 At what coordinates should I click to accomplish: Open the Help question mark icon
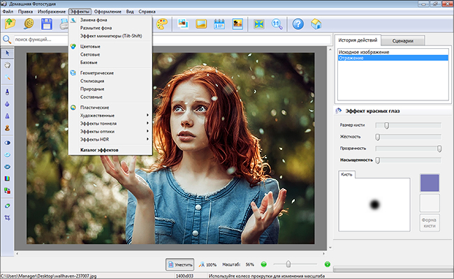(x=298, y=24)
